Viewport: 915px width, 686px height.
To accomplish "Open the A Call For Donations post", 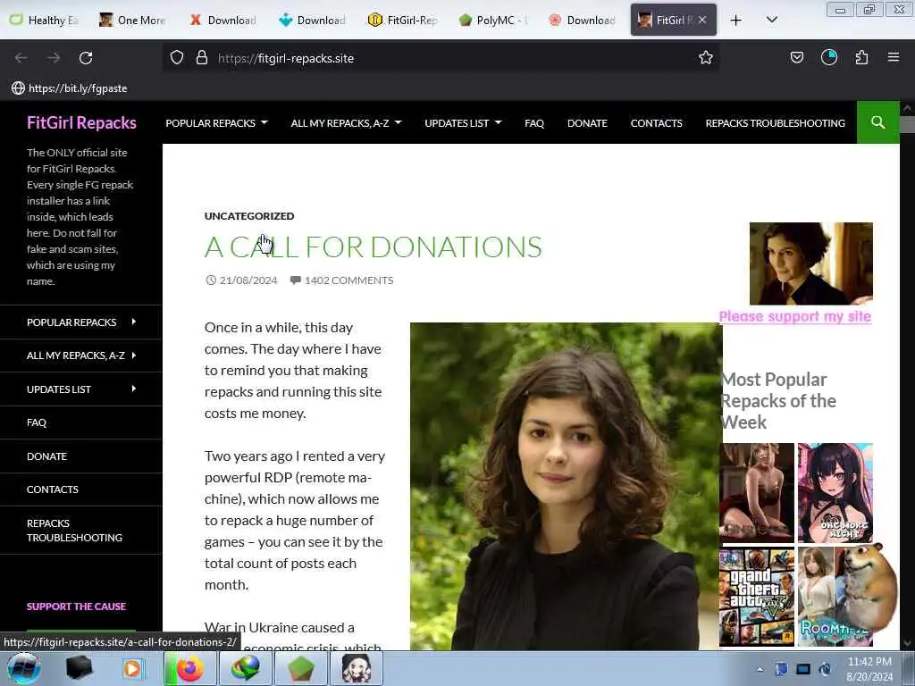I will [373, 247].
